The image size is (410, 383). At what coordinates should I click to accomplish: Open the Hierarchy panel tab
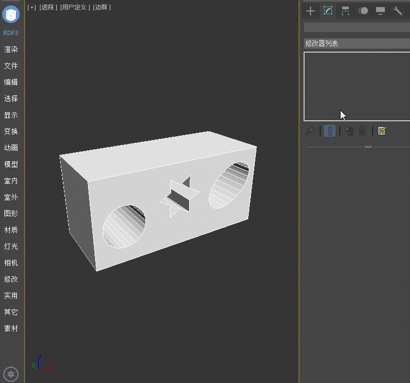(x=345, y=11)
